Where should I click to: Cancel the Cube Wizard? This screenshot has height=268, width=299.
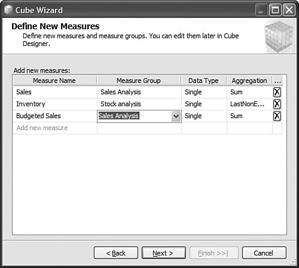[x=264, y=253]
